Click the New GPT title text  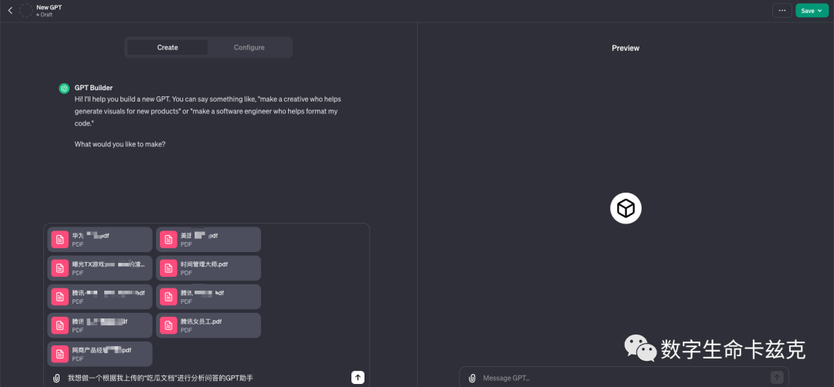[x=49, y=8]
